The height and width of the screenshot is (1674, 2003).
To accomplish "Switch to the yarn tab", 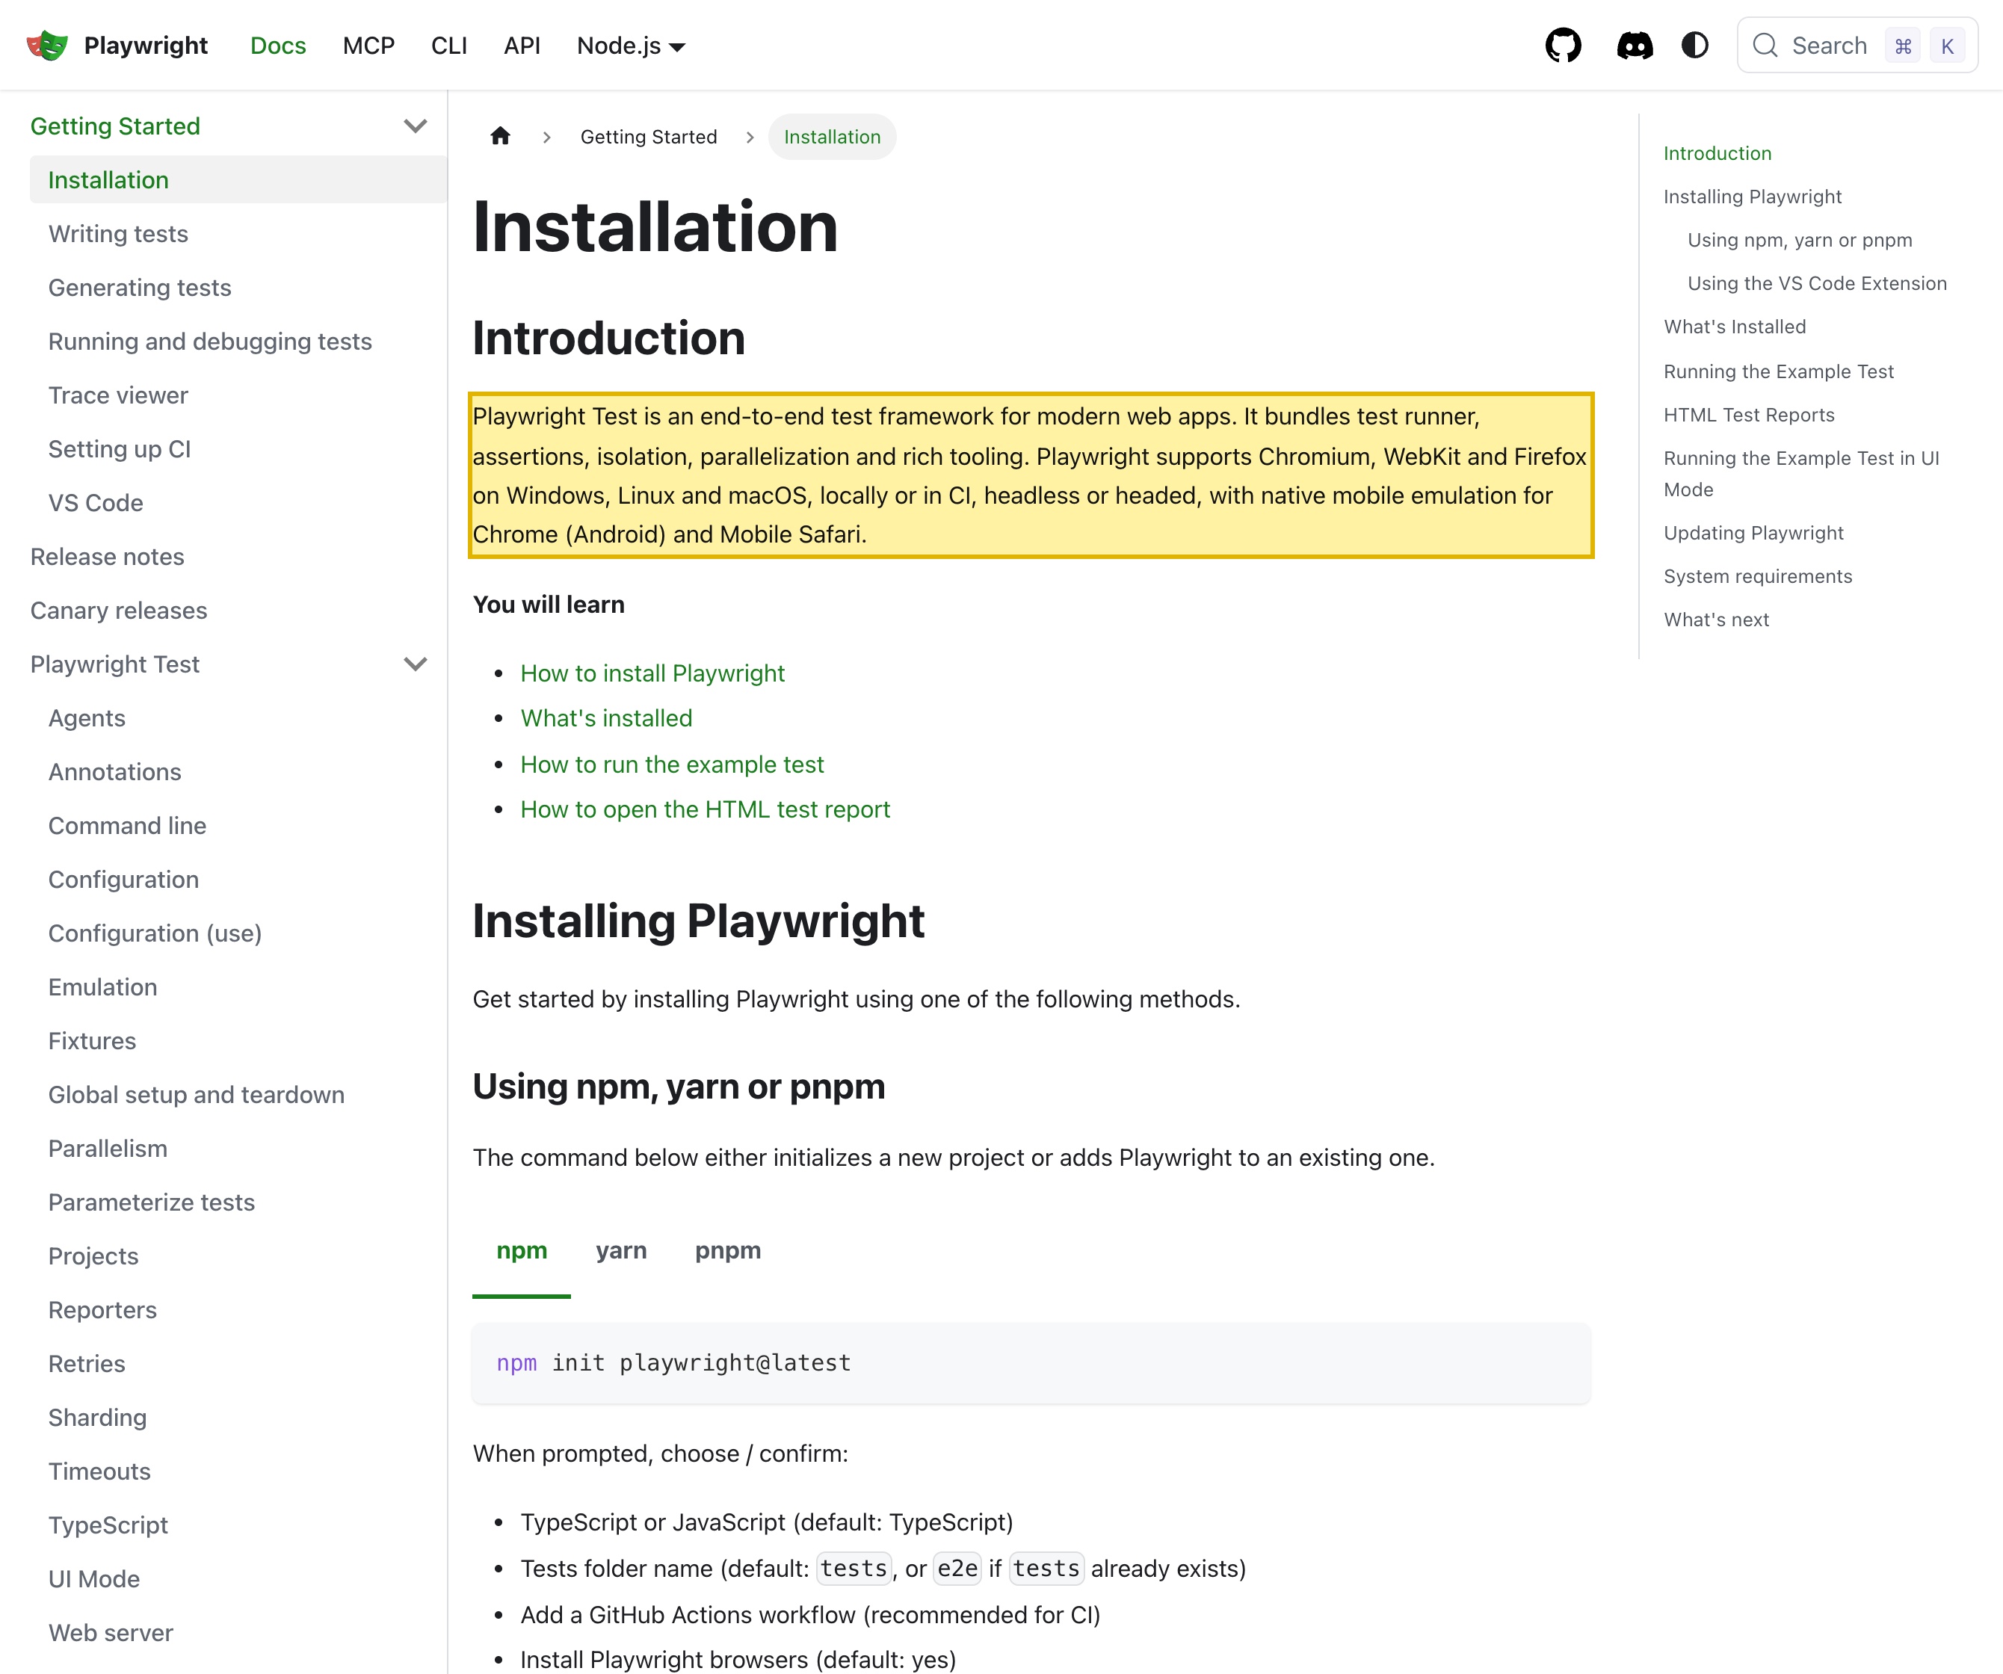I will [621, 1250].
